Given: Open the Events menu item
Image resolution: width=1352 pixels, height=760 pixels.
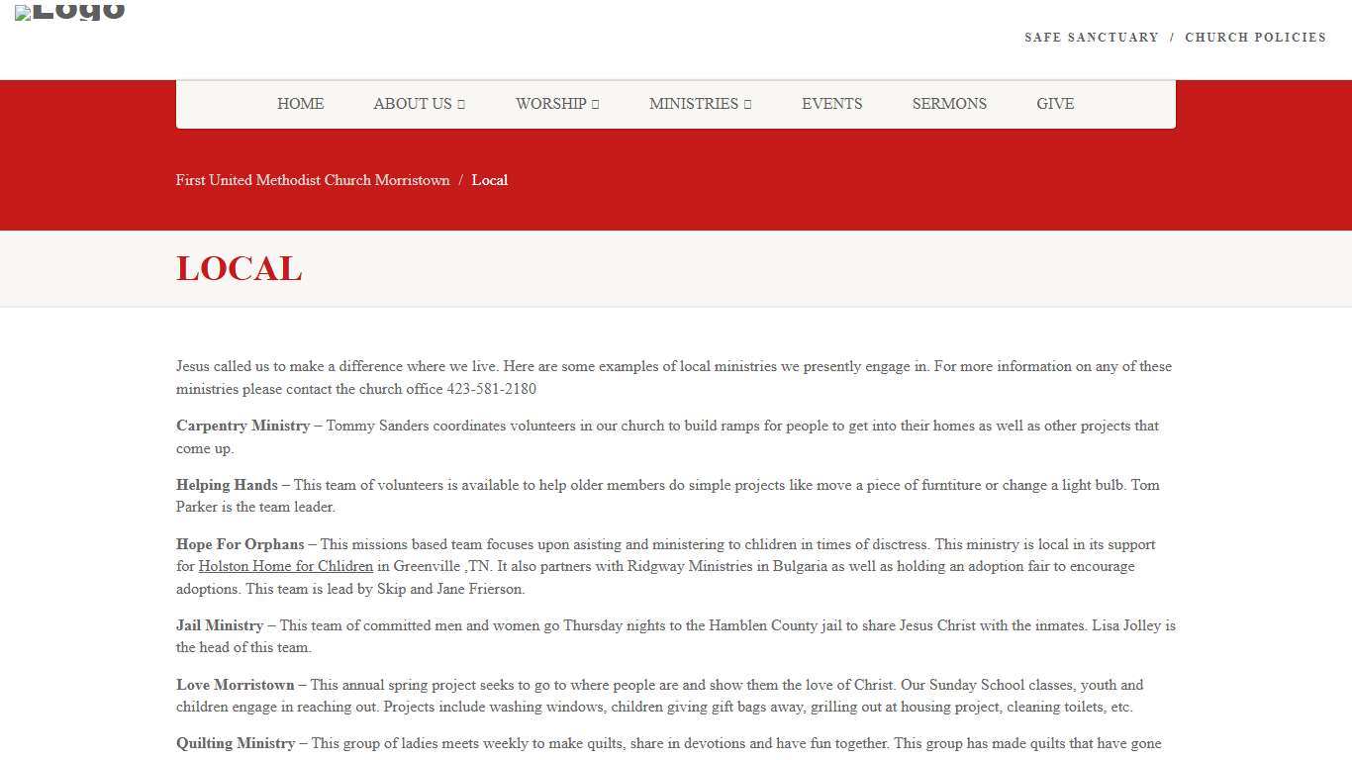Looking at the screenshot, I should point(831,104).
